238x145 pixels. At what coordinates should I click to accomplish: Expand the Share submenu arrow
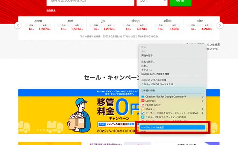tap(203, 109)
